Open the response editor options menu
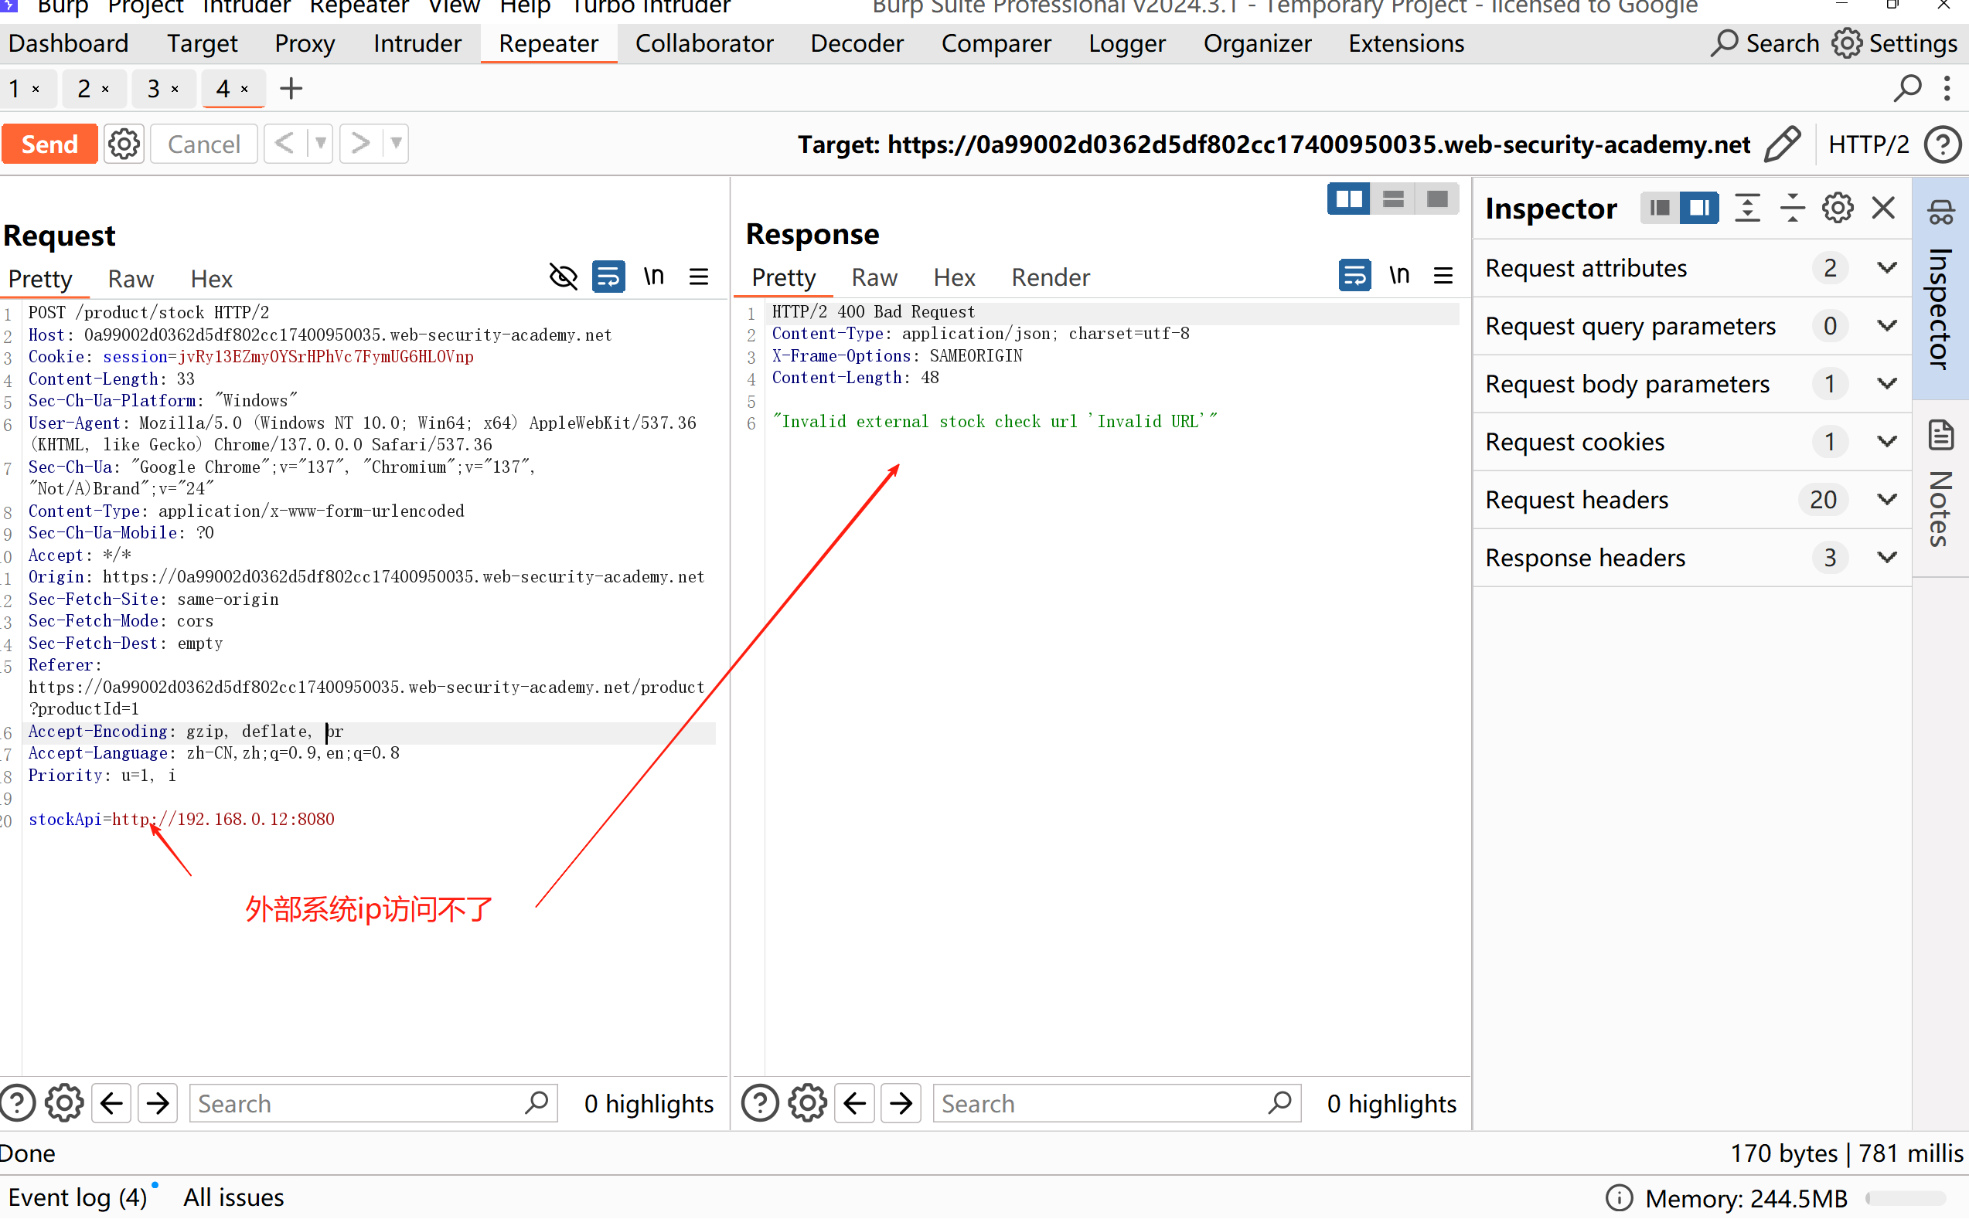This screenshot has width=1969, height=1219. tap(1443, 277)
